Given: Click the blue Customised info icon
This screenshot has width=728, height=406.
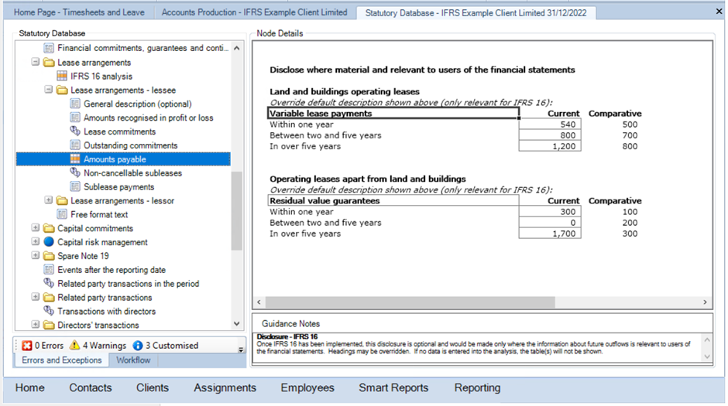Looking at the screenshot, I should (137, 345).
